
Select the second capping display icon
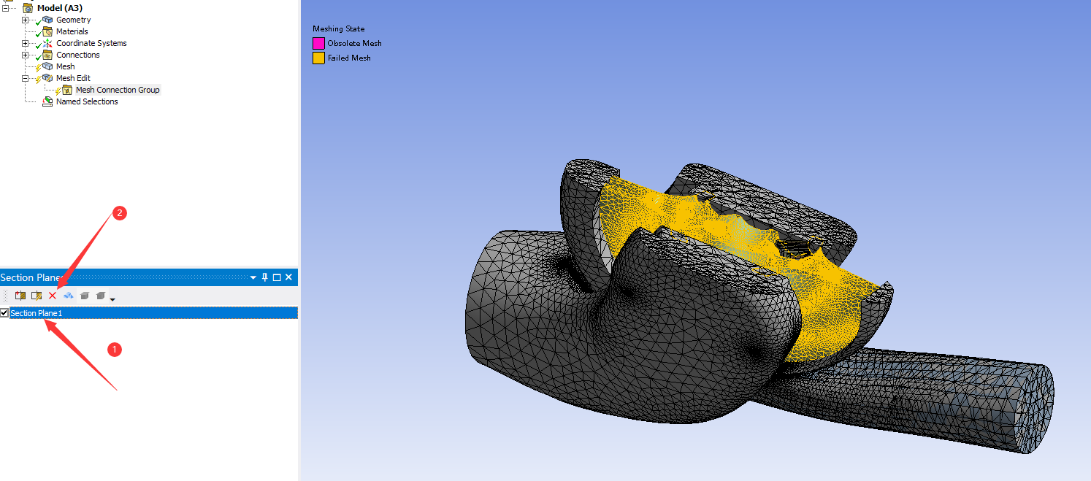tap(101, 296)
